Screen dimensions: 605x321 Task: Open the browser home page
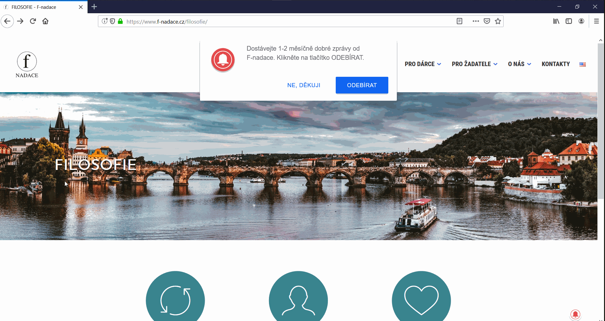point(45,21)
